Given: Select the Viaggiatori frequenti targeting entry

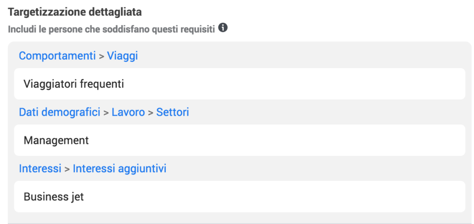Looking at the screenshot, I should click(239, 84).
